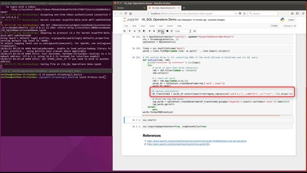Click the Trusted notebook indicator
The height and width of the screenshot is (173, 307).
274,25
